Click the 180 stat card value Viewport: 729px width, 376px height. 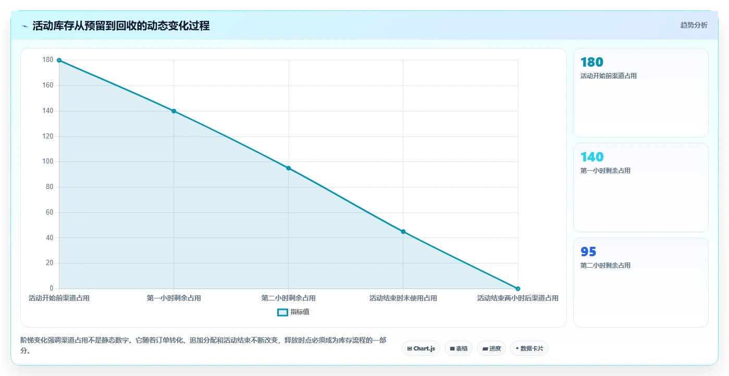[591, 62]
